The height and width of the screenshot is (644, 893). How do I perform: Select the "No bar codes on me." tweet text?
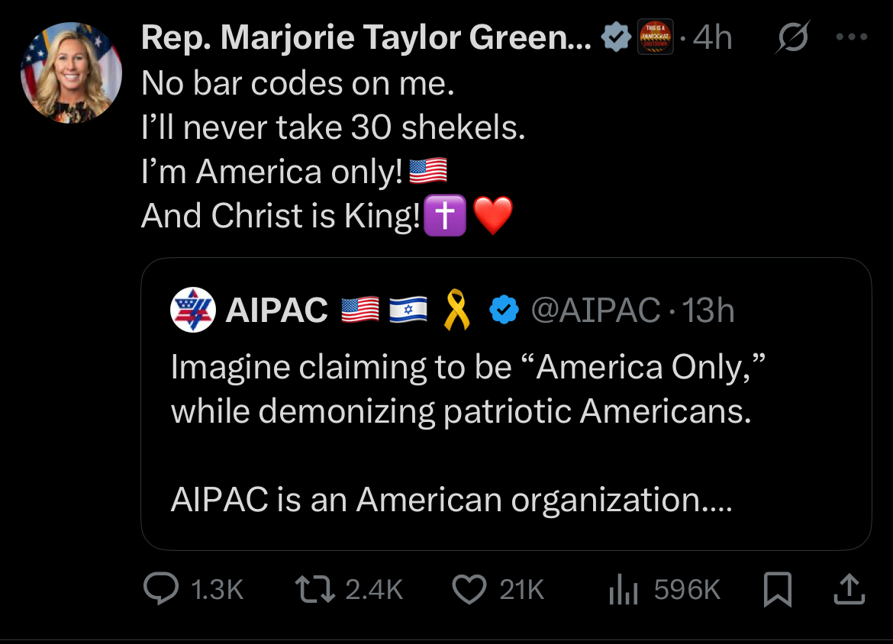click(298, 84)
